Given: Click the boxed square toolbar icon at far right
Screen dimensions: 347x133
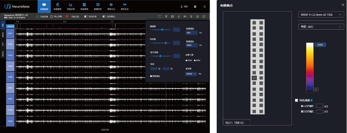Looking at the screenshot, I should [204, 16].
